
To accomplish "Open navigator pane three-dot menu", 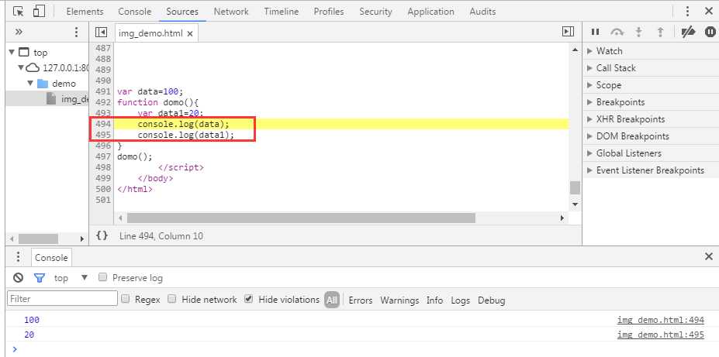I will pyautogui.click(x=77, y=32).
